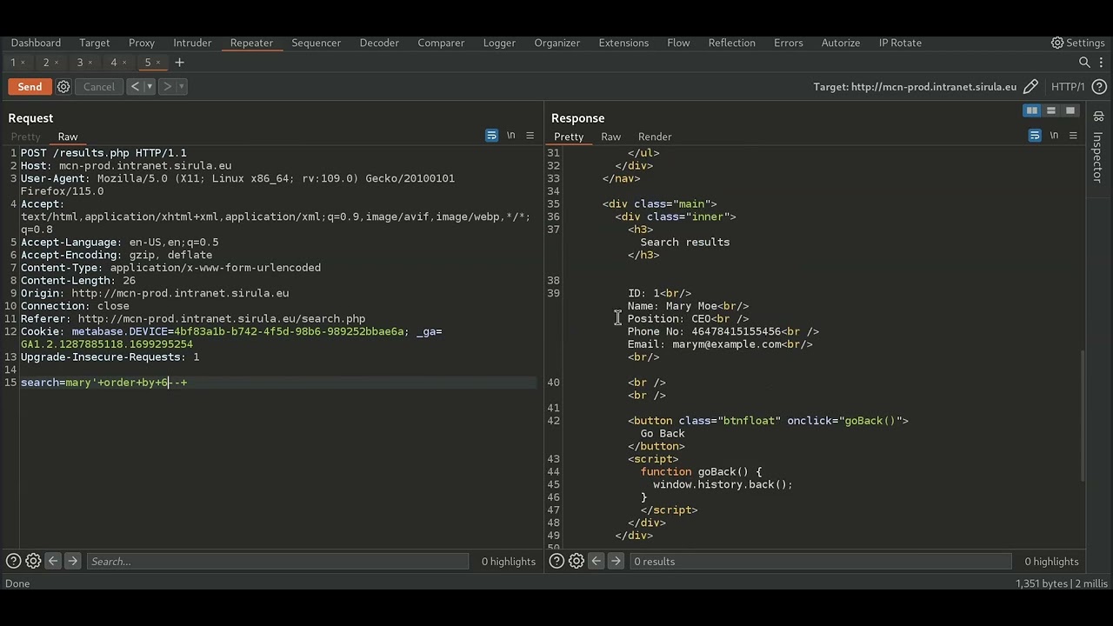Image resolution: width=1113 pixels, height=626 pixels.
Task: Toggle line wrap icon in Response viewer
Action: (x=1035, y=136)
